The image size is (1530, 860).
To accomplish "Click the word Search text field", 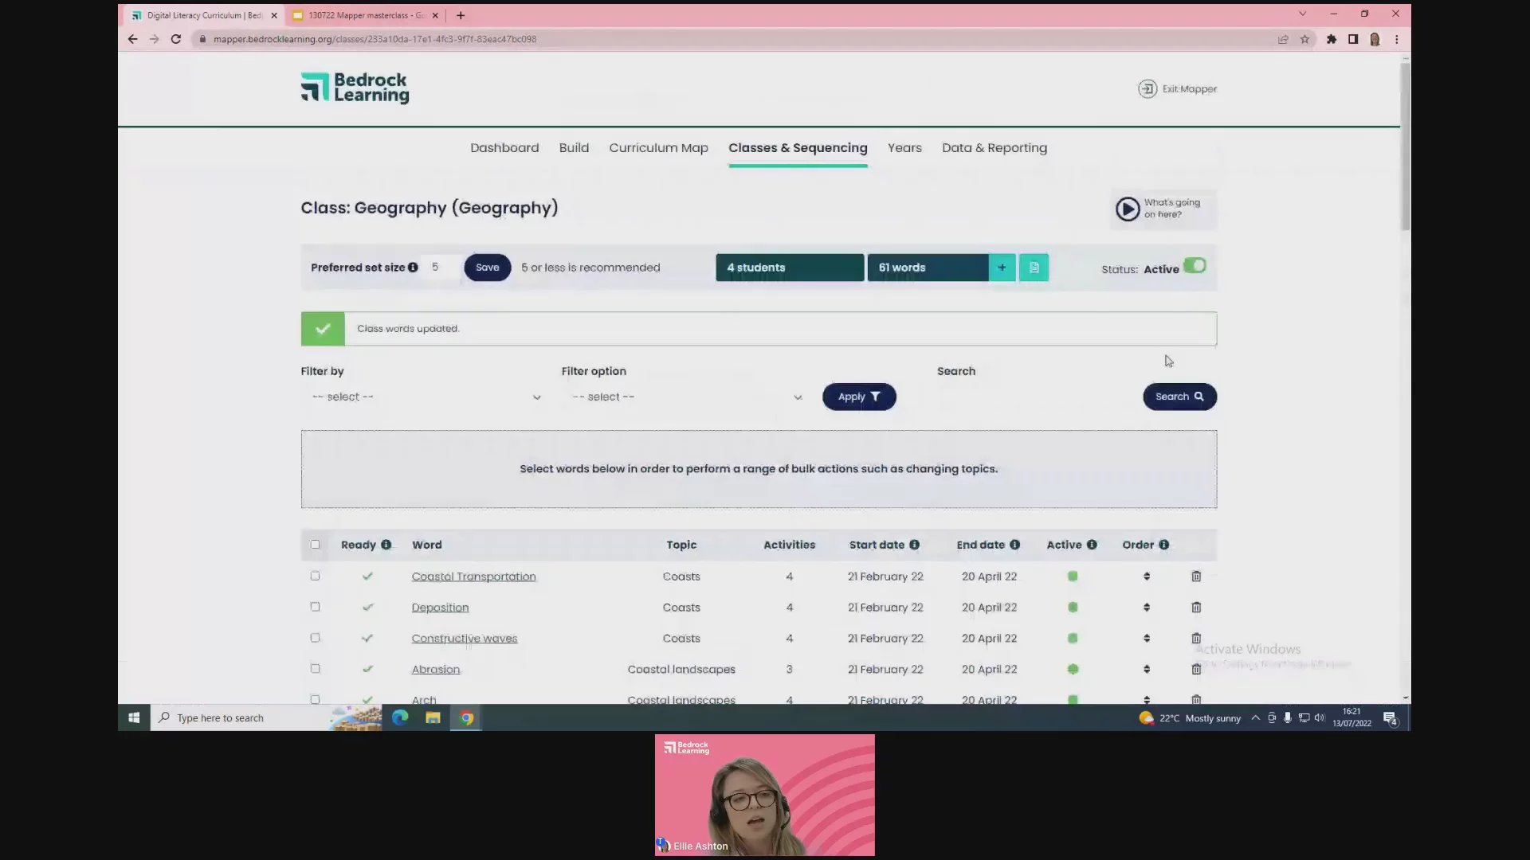I will (1036, 397).
